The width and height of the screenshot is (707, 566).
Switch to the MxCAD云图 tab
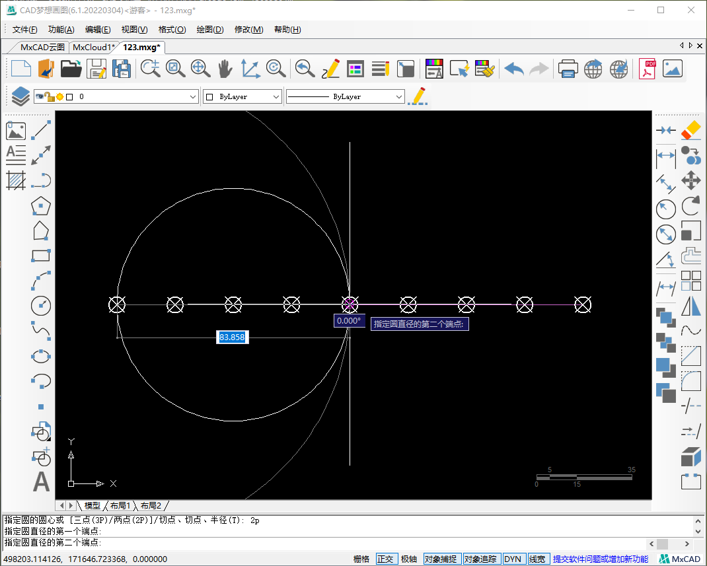(x=42, y=47)
